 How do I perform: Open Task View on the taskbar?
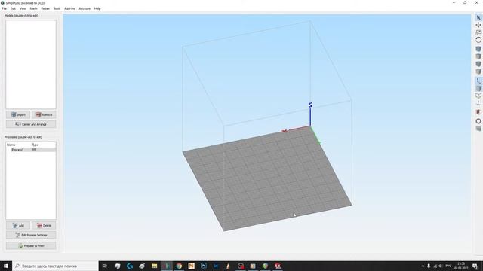tap(105, 266)
